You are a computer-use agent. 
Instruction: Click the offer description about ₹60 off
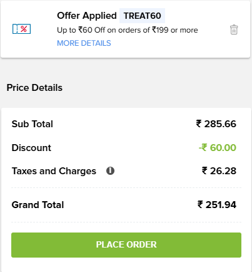click(x=128, y=30)
